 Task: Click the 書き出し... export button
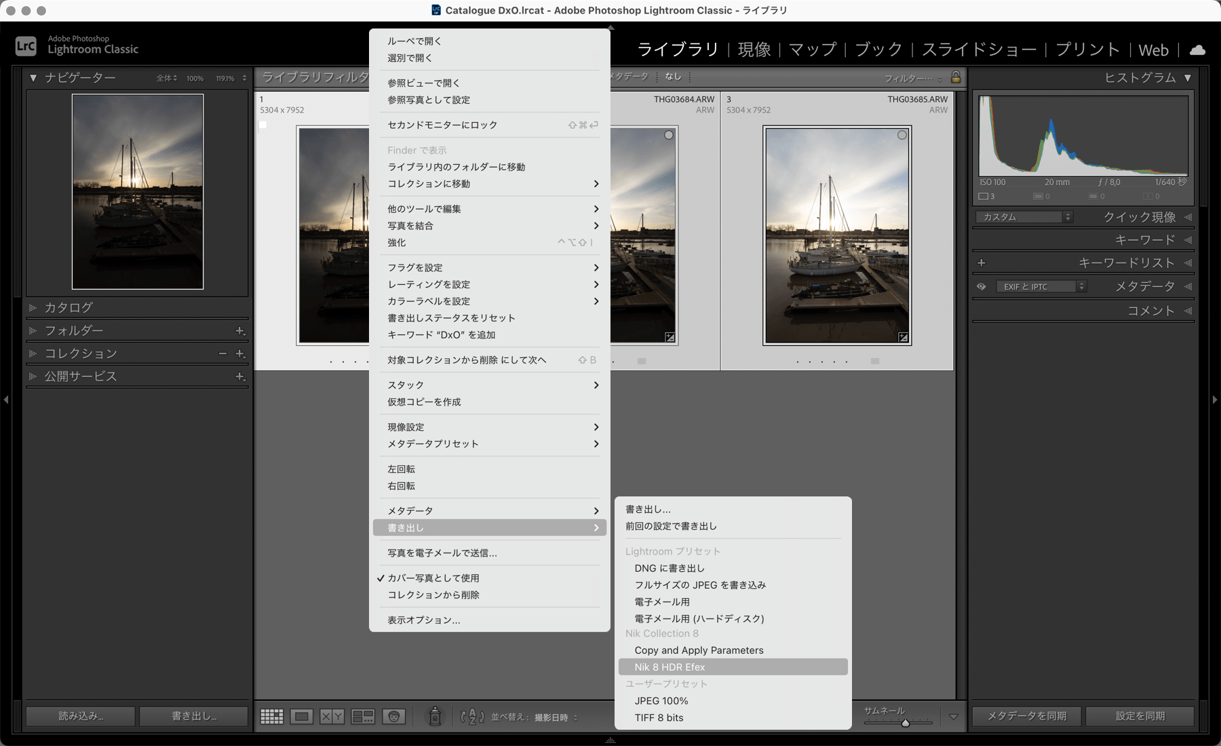tap(193, 716)
